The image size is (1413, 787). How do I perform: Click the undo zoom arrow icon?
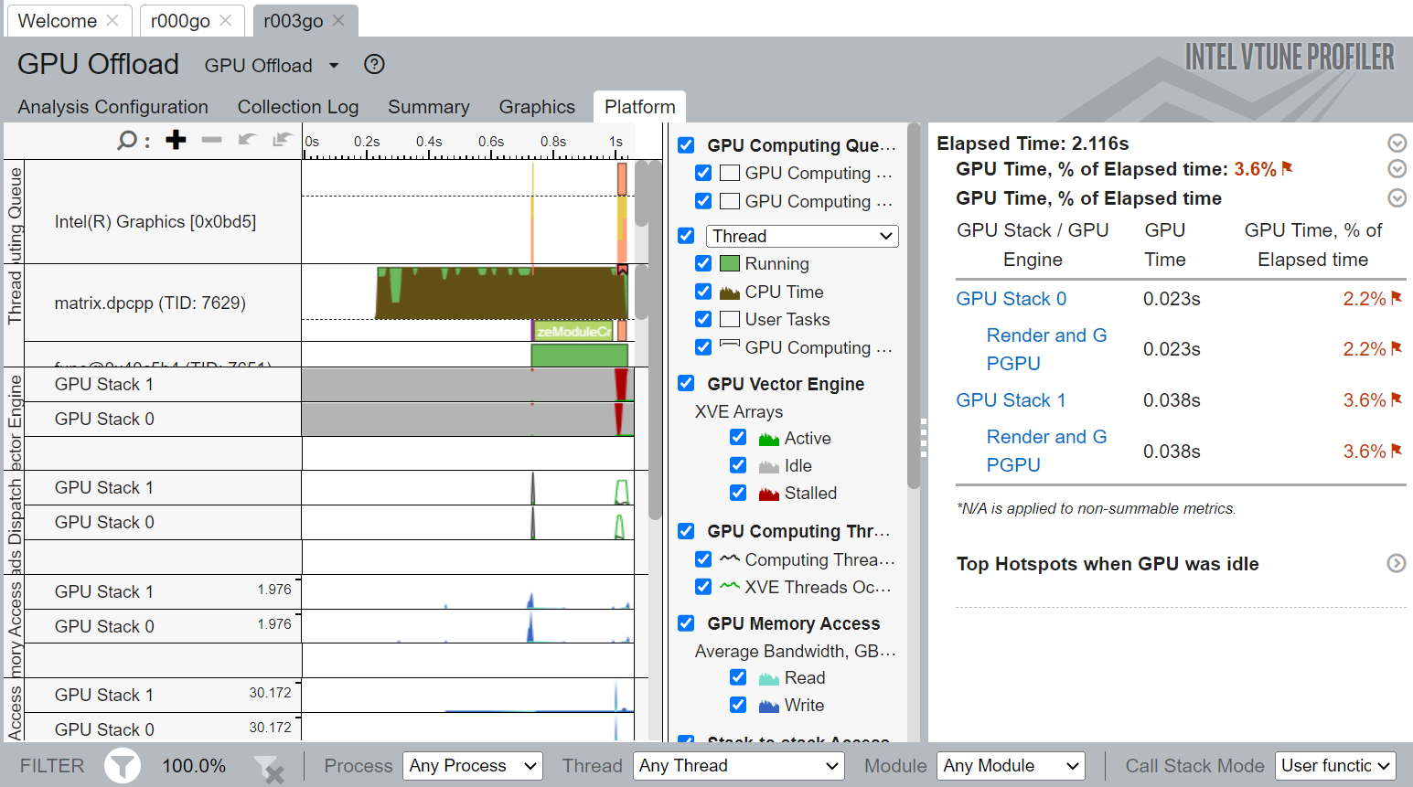point(247,140)
